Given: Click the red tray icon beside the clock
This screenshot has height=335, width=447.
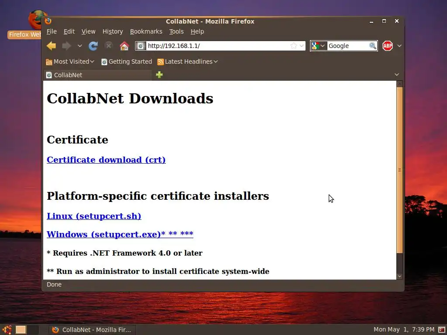Looking at the screenshot, I should (442, 330).
